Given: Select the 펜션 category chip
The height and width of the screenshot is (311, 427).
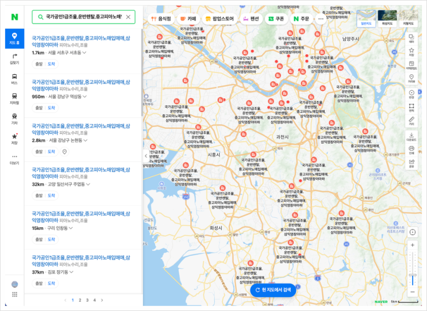Looking at the screenshot, I should [x=251, y=19].
